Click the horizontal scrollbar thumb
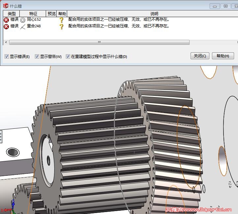This screenshot has width=238, height=214. (99, 42)
